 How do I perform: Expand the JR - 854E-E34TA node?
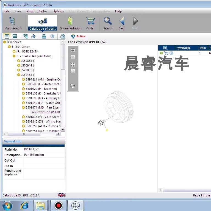pyautogui.click(x=14, y=51)
